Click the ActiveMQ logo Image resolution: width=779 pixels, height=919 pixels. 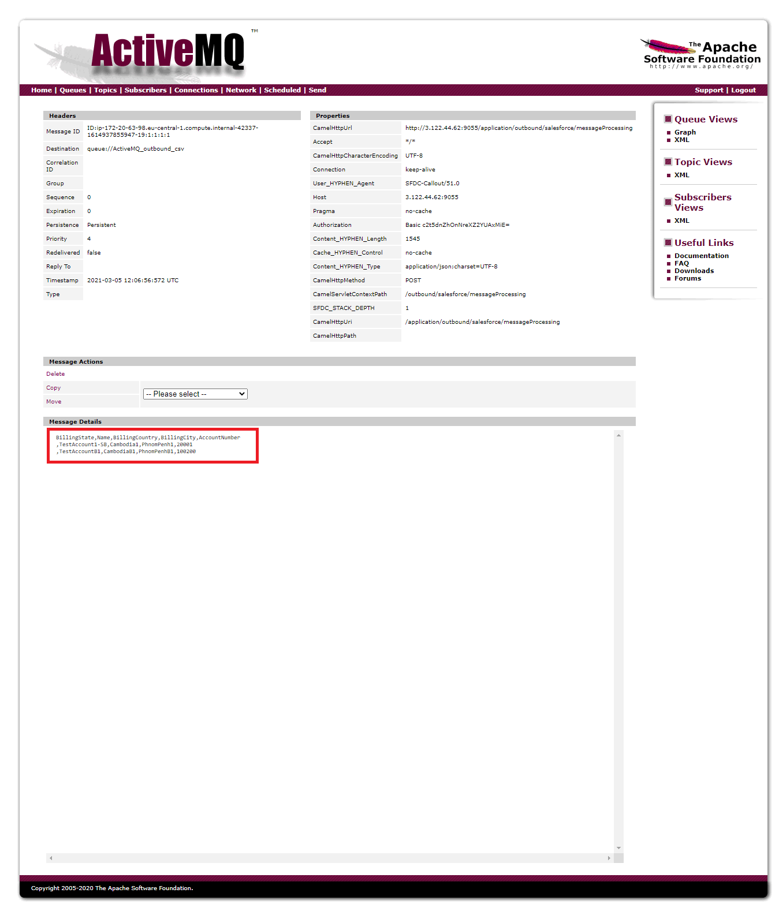[x=167, y=52]
